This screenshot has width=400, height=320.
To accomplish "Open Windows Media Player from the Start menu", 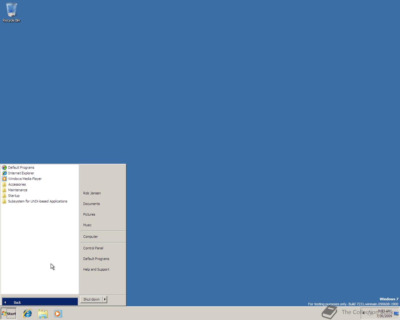I will pos(25,178).
